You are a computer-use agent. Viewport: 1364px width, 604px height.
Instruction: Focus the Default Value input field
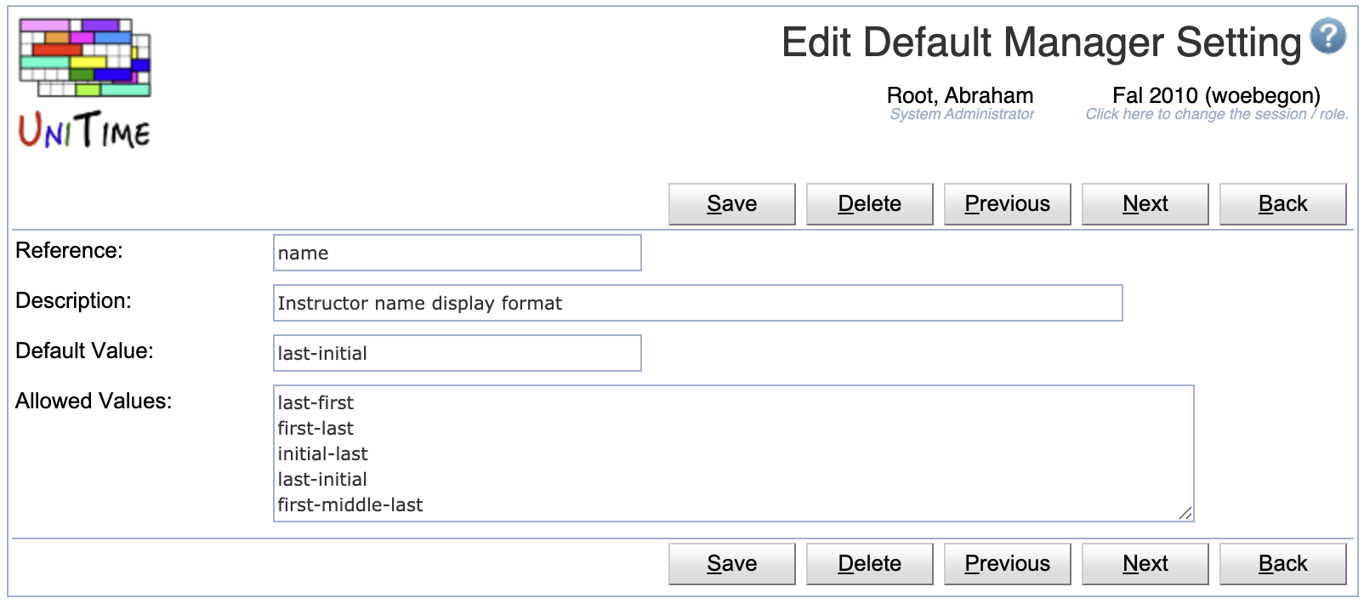[458, 353]
